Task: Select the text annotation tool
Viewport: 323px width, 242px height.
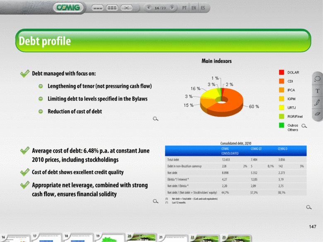Action: click(318, 91)
